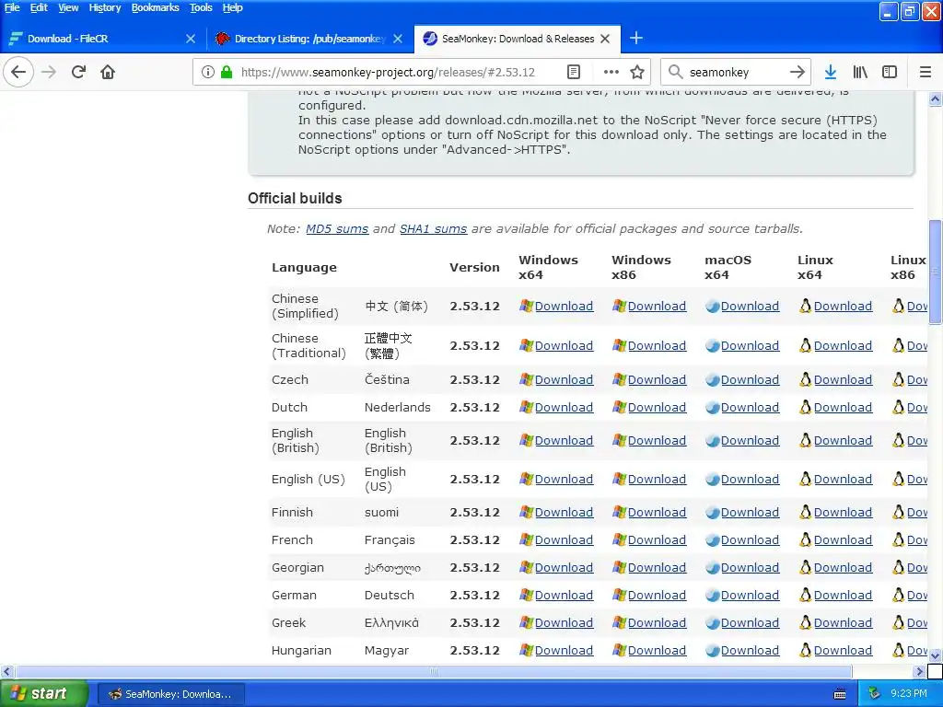Open the View menu
Viewport: 943px width, 707px height.
coord(68,7)
